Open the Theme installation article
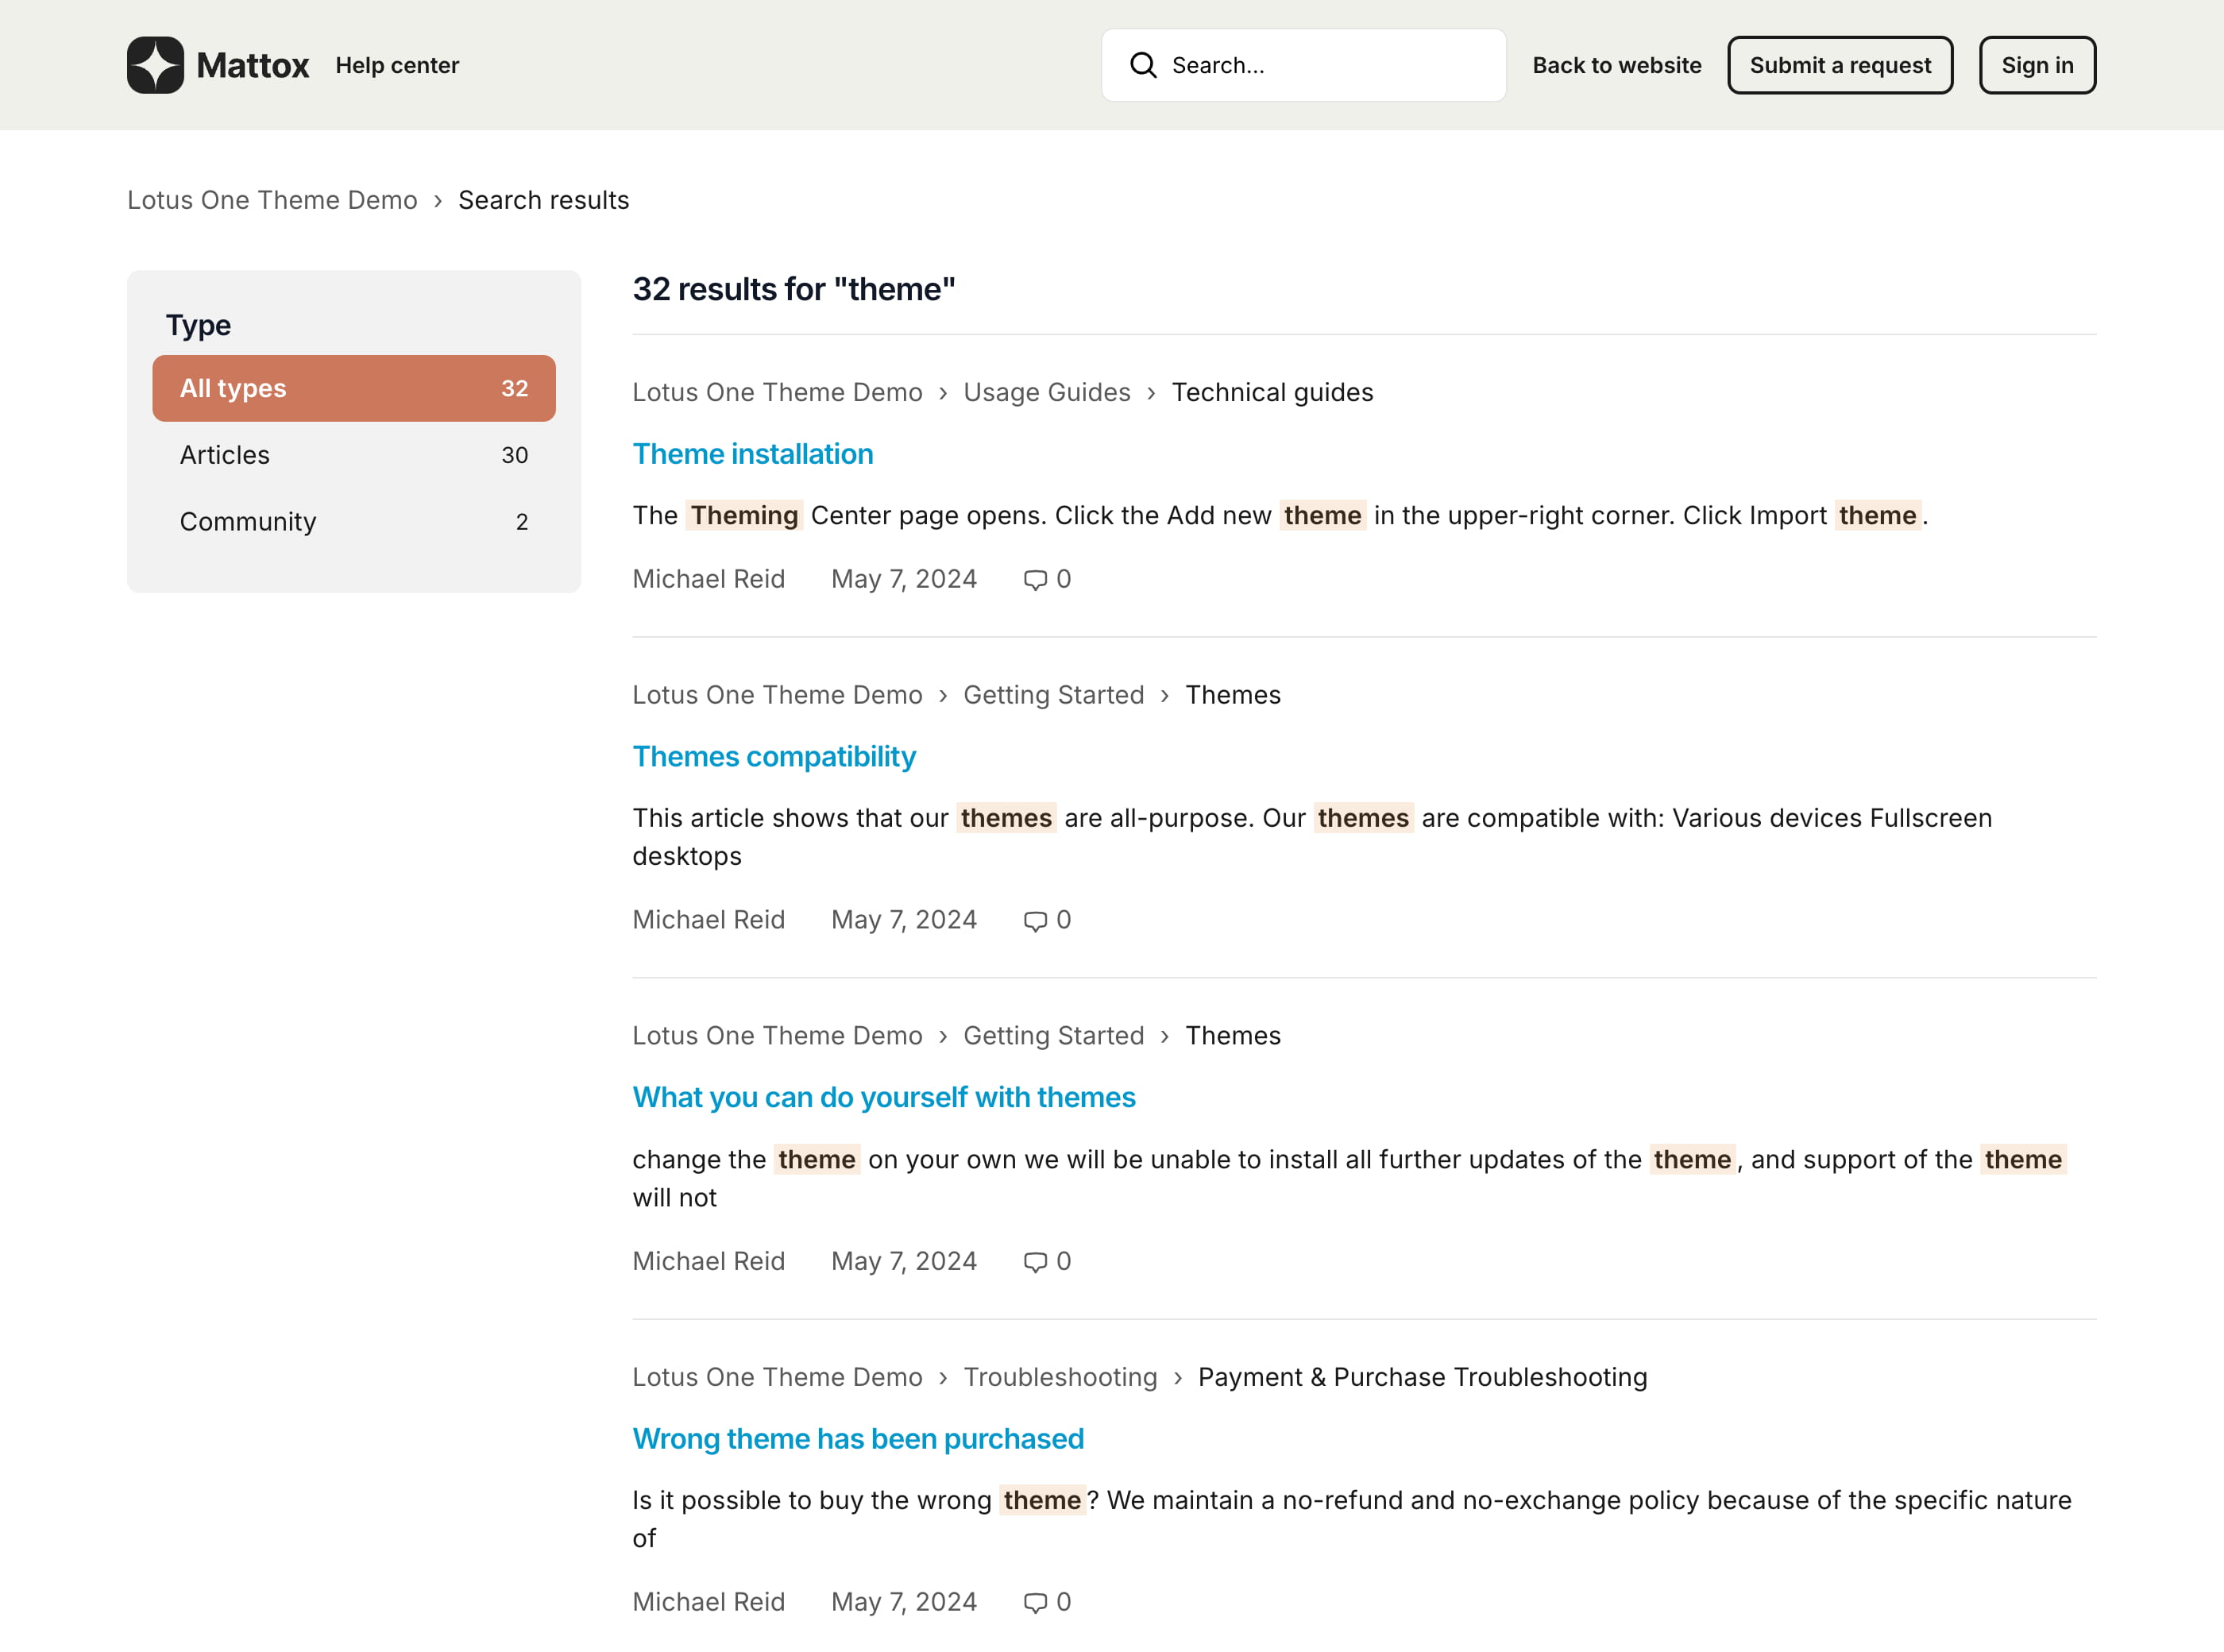Viewport: 2224px width, 1652px height. (x=752, y=454)
